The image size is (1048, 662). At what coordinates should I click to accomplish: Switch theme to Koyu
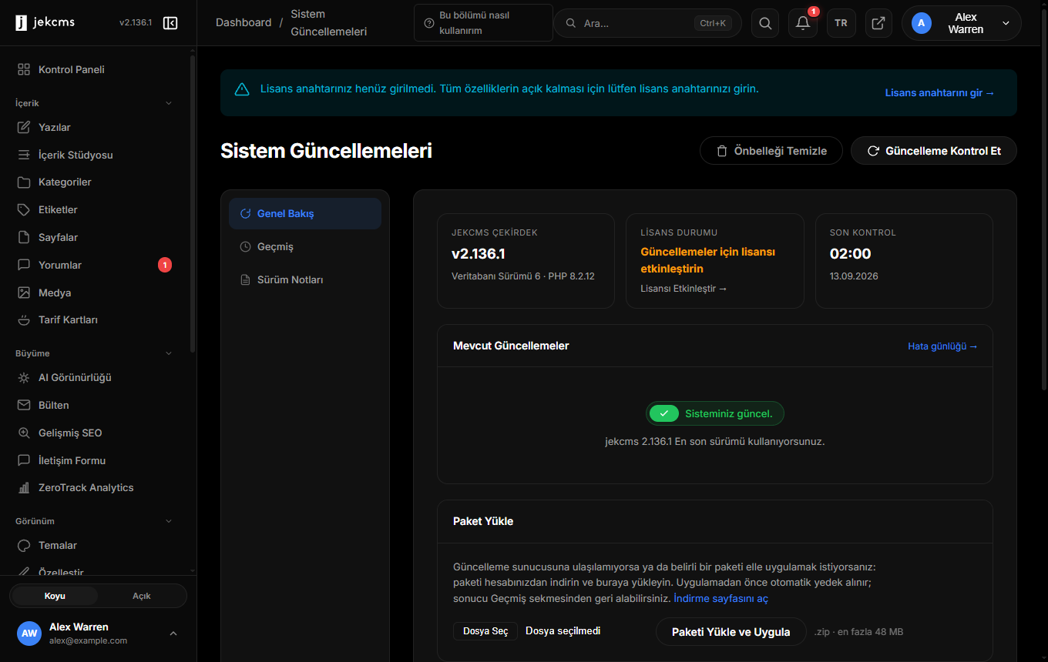pos(55,596)
